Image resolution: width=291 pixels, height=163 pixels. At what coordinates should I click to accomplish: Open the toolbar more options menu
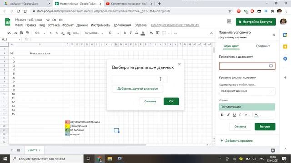176,33
